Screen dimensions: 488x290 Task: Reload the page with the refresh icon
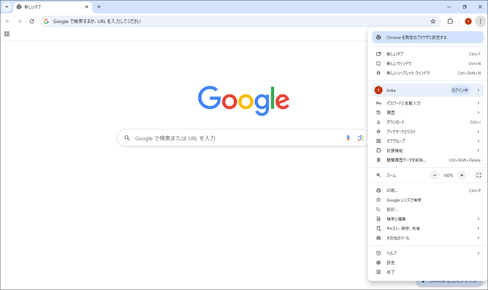coord(32,21)
